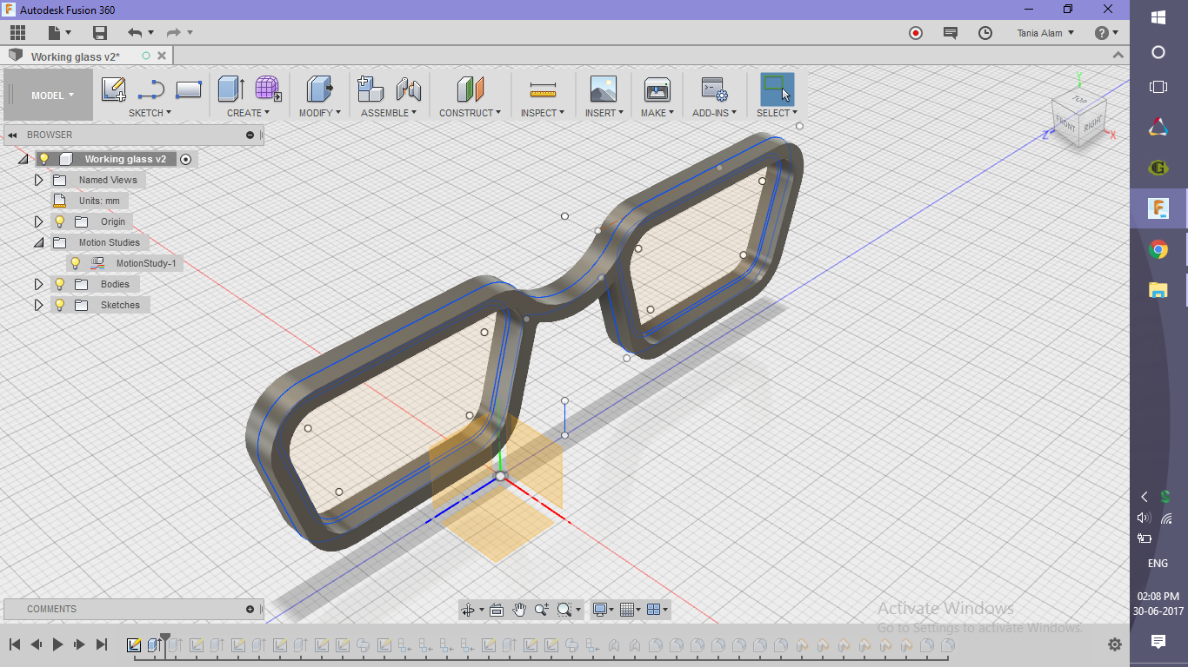
Task: Undo the last action
Action: [x=135, y=33]
